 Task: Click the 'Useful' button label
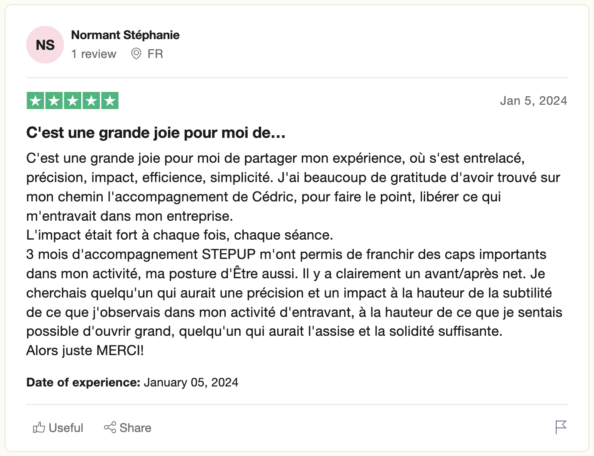click(66, 428)
